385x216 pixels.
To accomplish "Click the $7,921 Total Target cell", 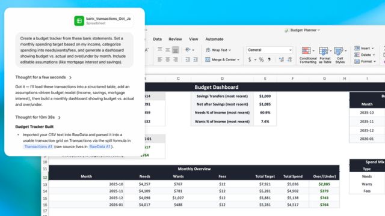I will click(265, 184).
